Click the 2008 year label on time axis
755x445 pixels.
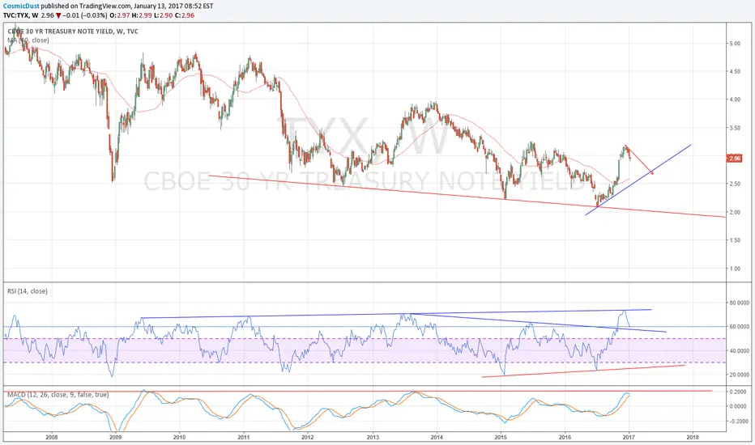tap(52, 437)
